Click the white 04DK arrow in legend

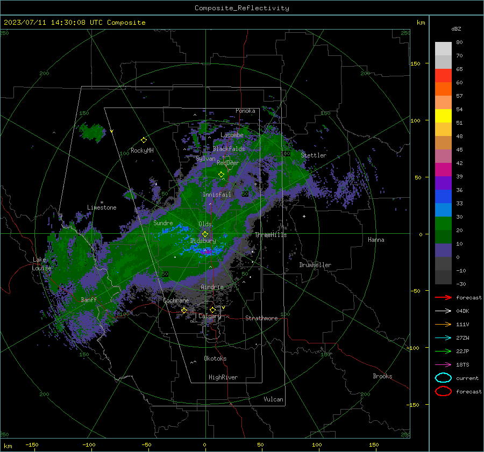443,311
